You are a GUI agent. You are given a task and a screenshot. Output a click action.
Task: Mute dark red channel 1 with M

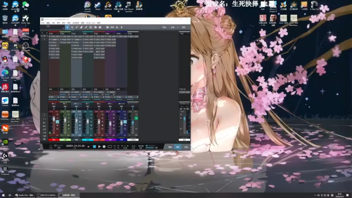58,114
